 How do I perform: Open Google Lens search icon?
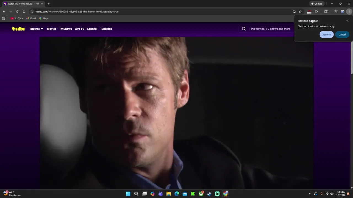pyautogui.click(x=326, y=12)
